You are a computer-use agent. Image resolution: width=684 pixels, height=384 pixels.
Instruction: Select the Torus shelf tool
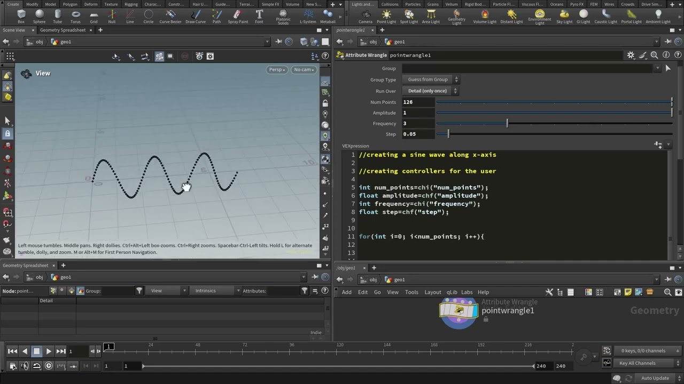point(75,17)
